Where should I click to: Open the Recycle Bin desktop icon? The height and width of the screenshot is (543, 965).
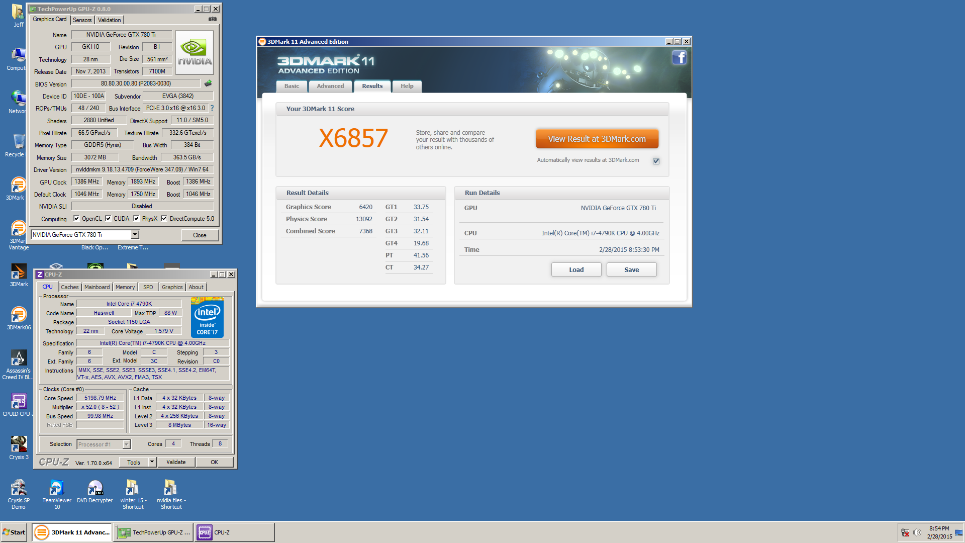(x=18, y=145)
